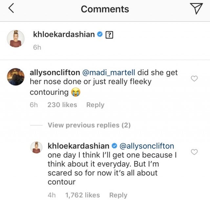Open the direct message paper-plane icon
210x203 pixels.
pos(197,9)
